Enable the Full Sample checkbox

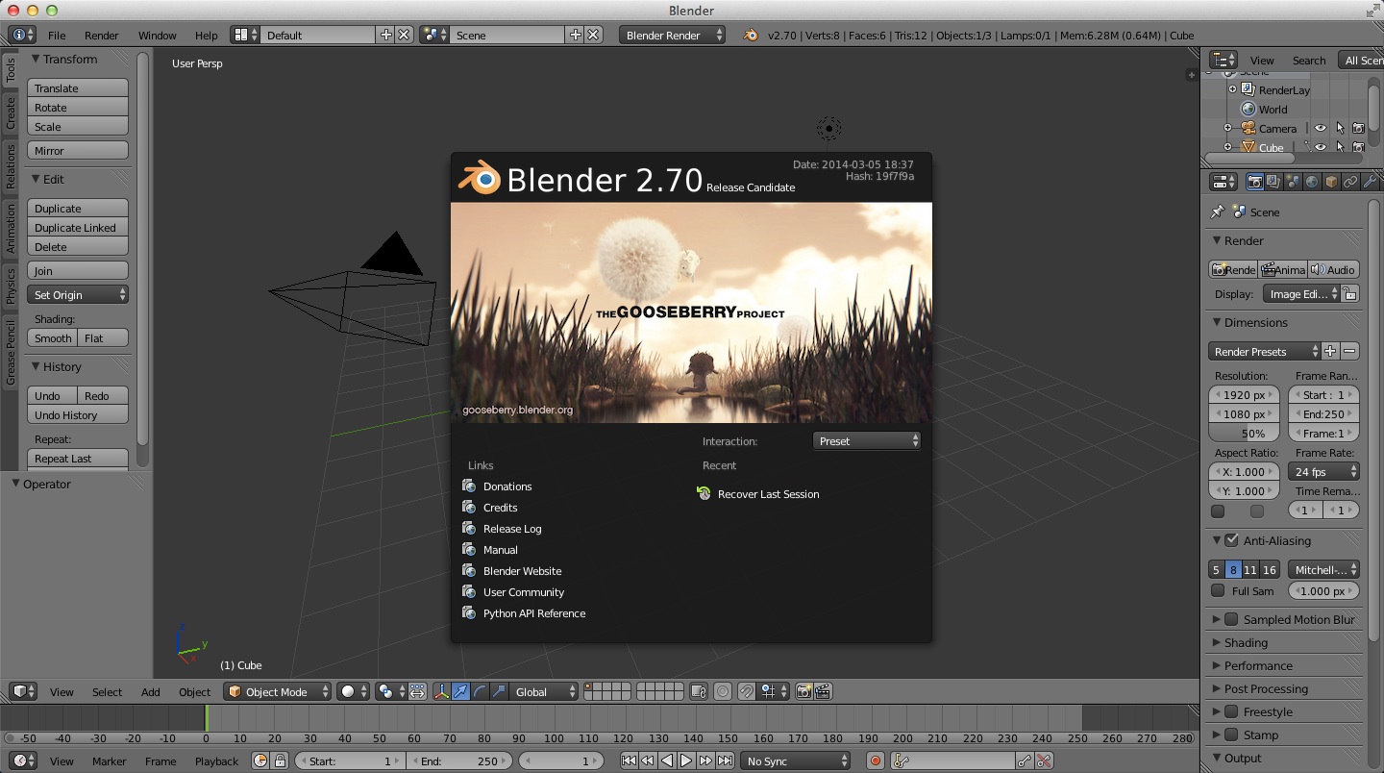click(x=1218, y=591)
